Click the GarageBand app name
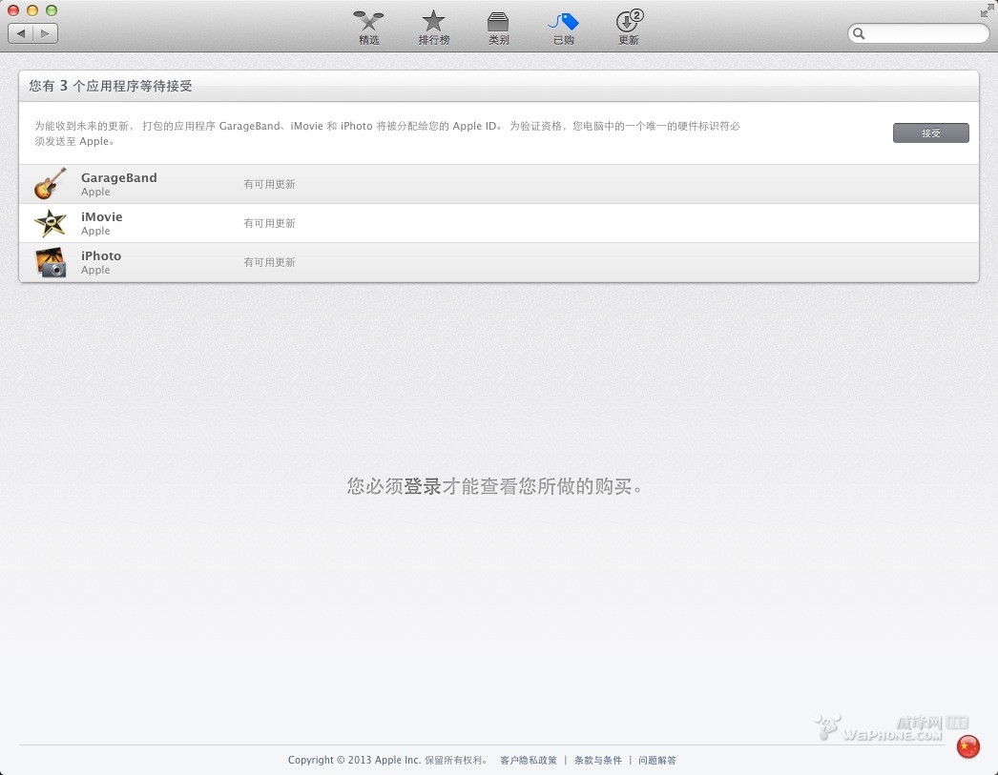This screenshot has height=775, width=998. click(119, 177)
